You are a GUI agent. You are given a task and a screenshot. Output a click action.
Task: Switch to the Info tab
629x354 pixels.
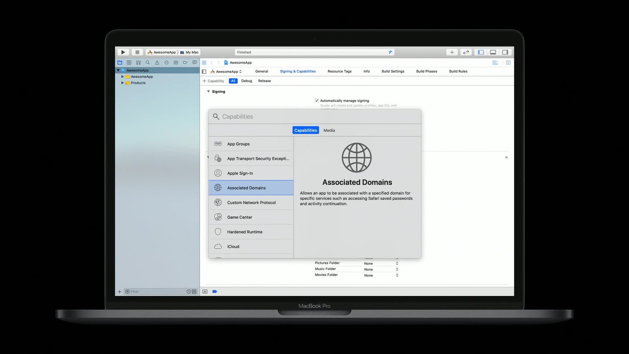point(366,71)
